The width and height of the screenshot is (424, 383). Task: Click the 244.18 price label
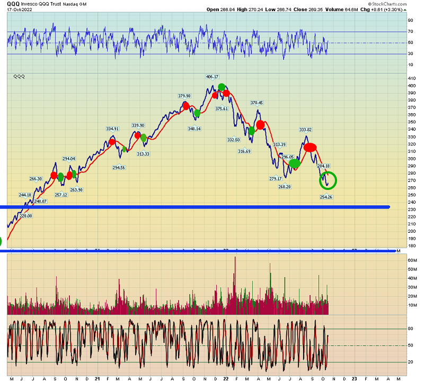(x=25, y=195)
